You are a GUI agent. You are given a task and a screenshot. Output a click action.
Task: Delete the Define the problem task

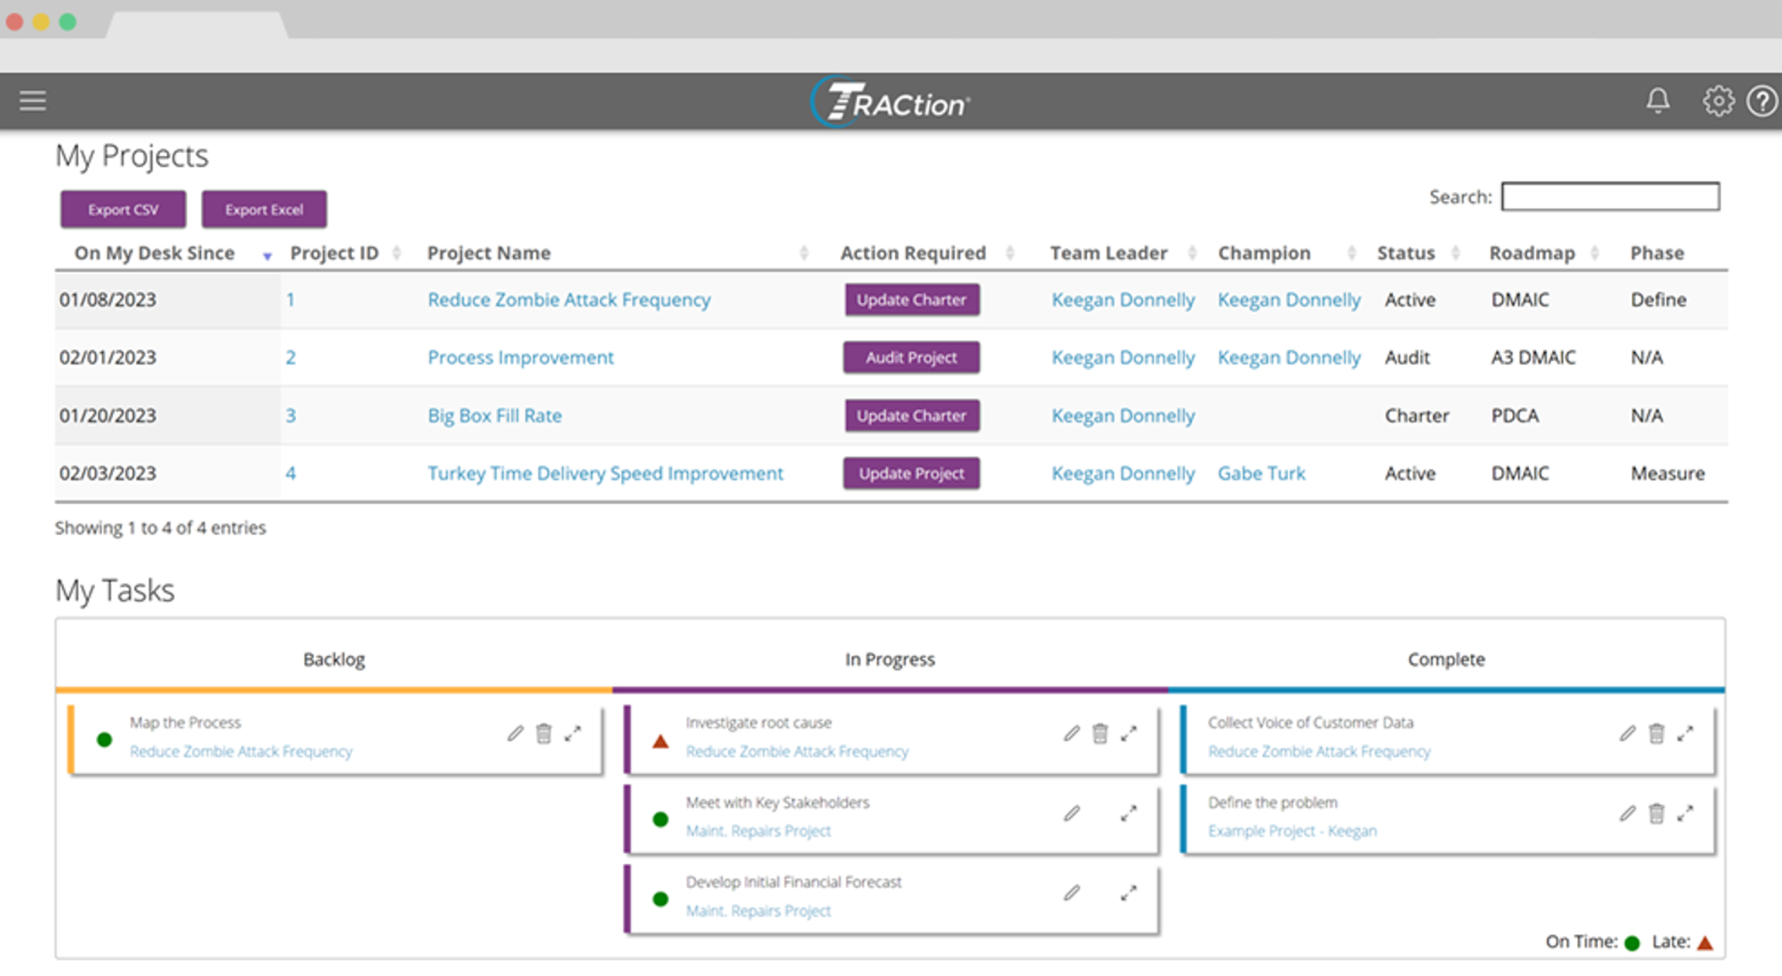[x=1656, y=814]
